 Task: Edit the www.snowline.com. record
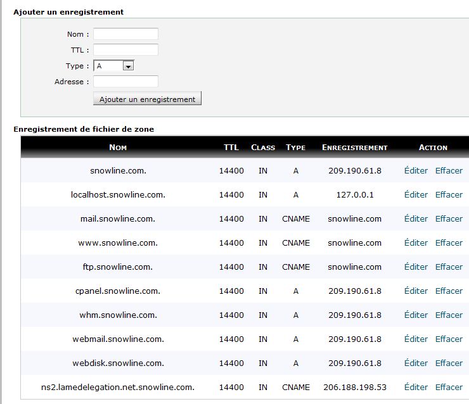point(416,243)
